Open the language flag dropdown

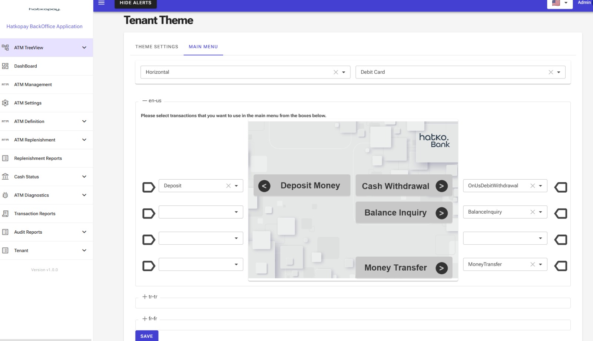click(x=560, y=3)
